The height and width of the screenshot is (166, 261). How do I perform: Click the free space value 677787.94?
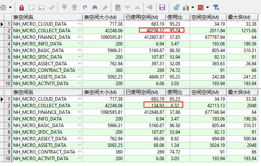click(x=215, y=37)
